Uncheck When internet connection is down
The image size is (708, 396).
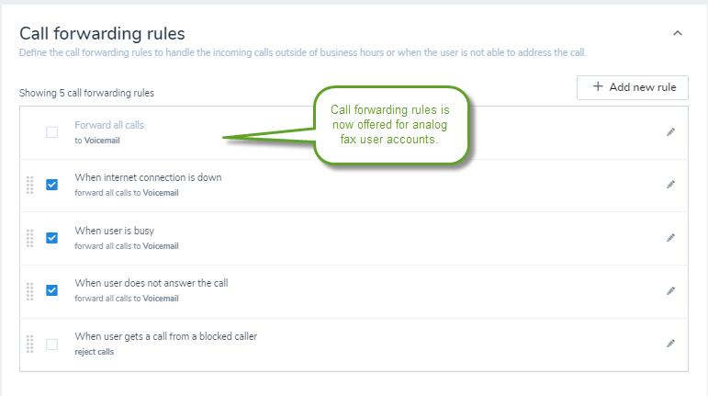52,185
